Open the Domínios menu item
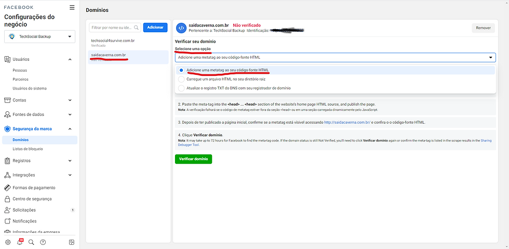509x249 pixels. (x=39, y=140)
